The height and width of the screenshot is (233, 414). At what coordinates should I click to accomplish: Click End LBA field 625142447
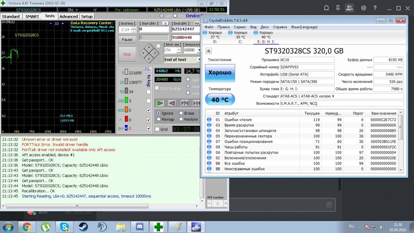point(186,29)
